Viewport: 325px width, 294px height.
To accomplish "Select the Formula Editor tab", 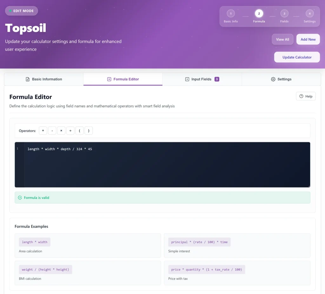I will pos(123,79).
